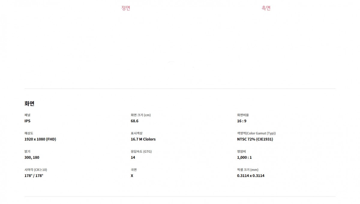Screen dimensions: 360x204
Task: Select the 16.7 M Clolors text
Action: pos(143,139)
